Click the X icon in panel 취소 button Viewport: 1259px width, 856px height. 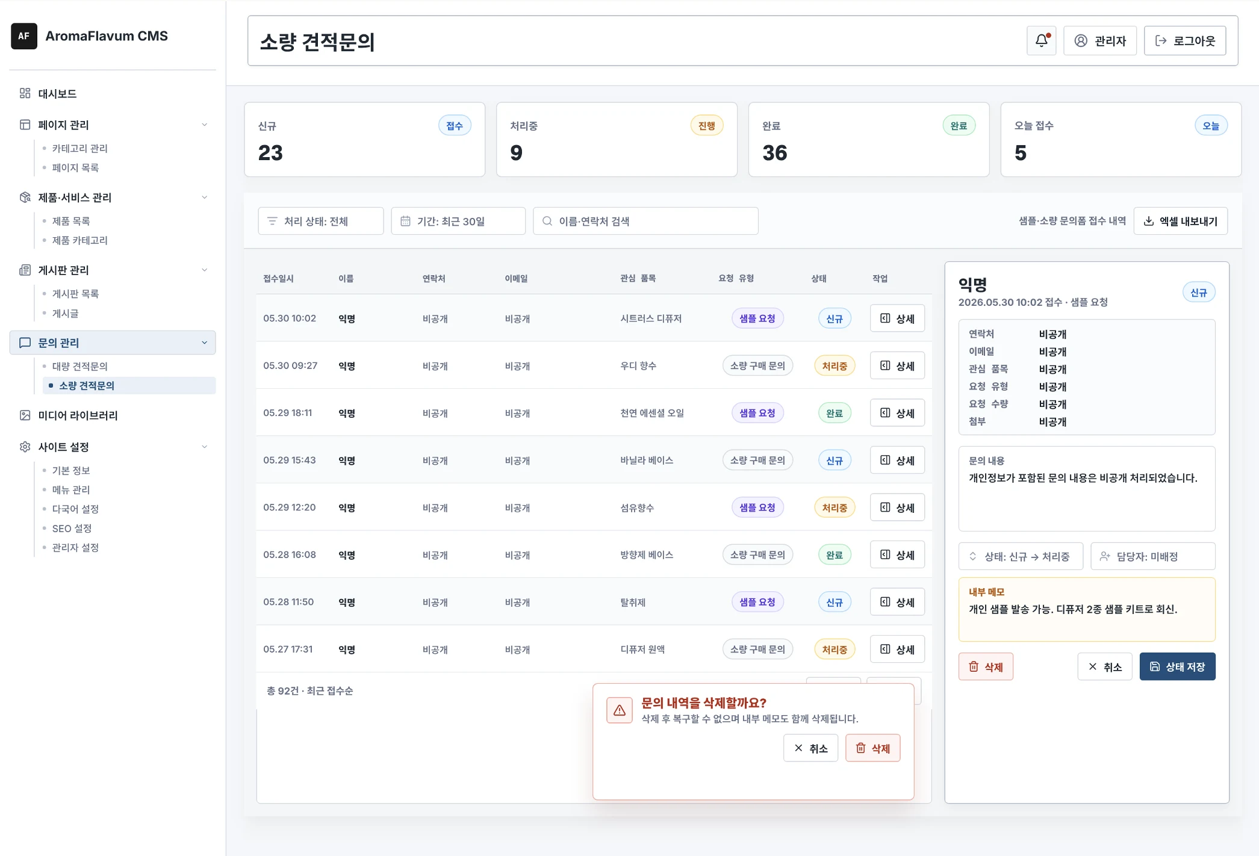point(1093,666)
